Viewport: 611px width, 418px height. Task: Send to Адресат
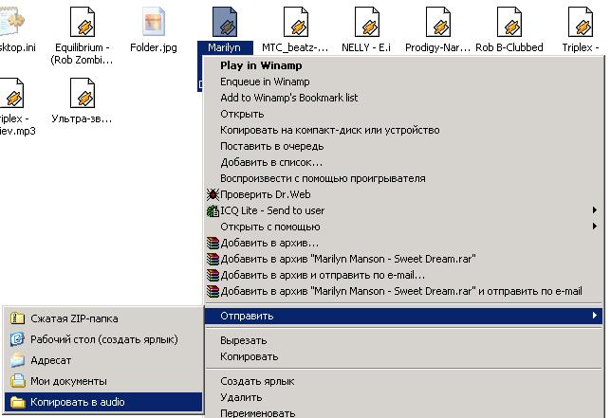[103, 360]
